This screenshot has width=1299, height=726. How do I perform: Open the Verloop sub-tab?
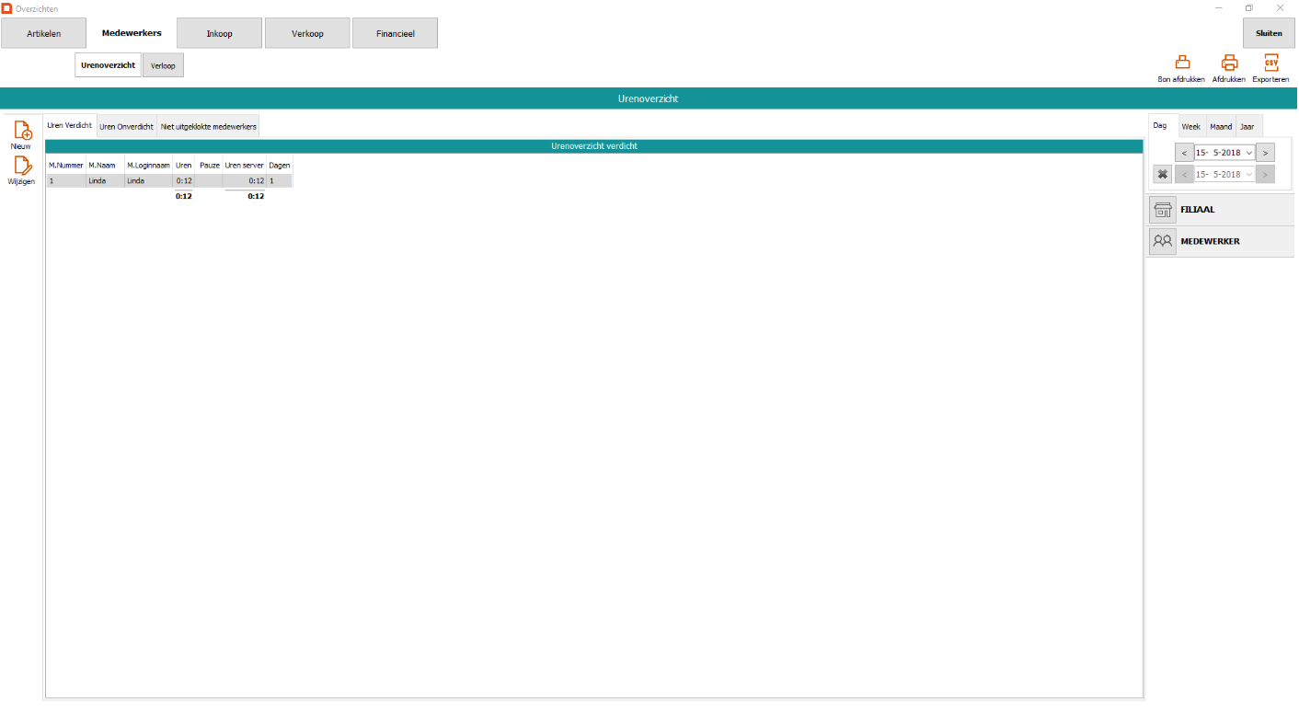point(163,65)
